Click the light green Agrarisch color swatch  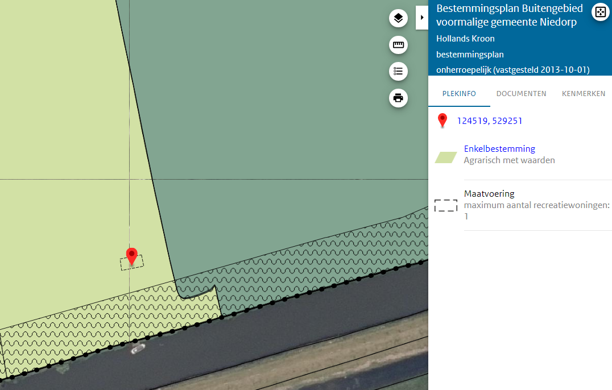pos(446,157)
